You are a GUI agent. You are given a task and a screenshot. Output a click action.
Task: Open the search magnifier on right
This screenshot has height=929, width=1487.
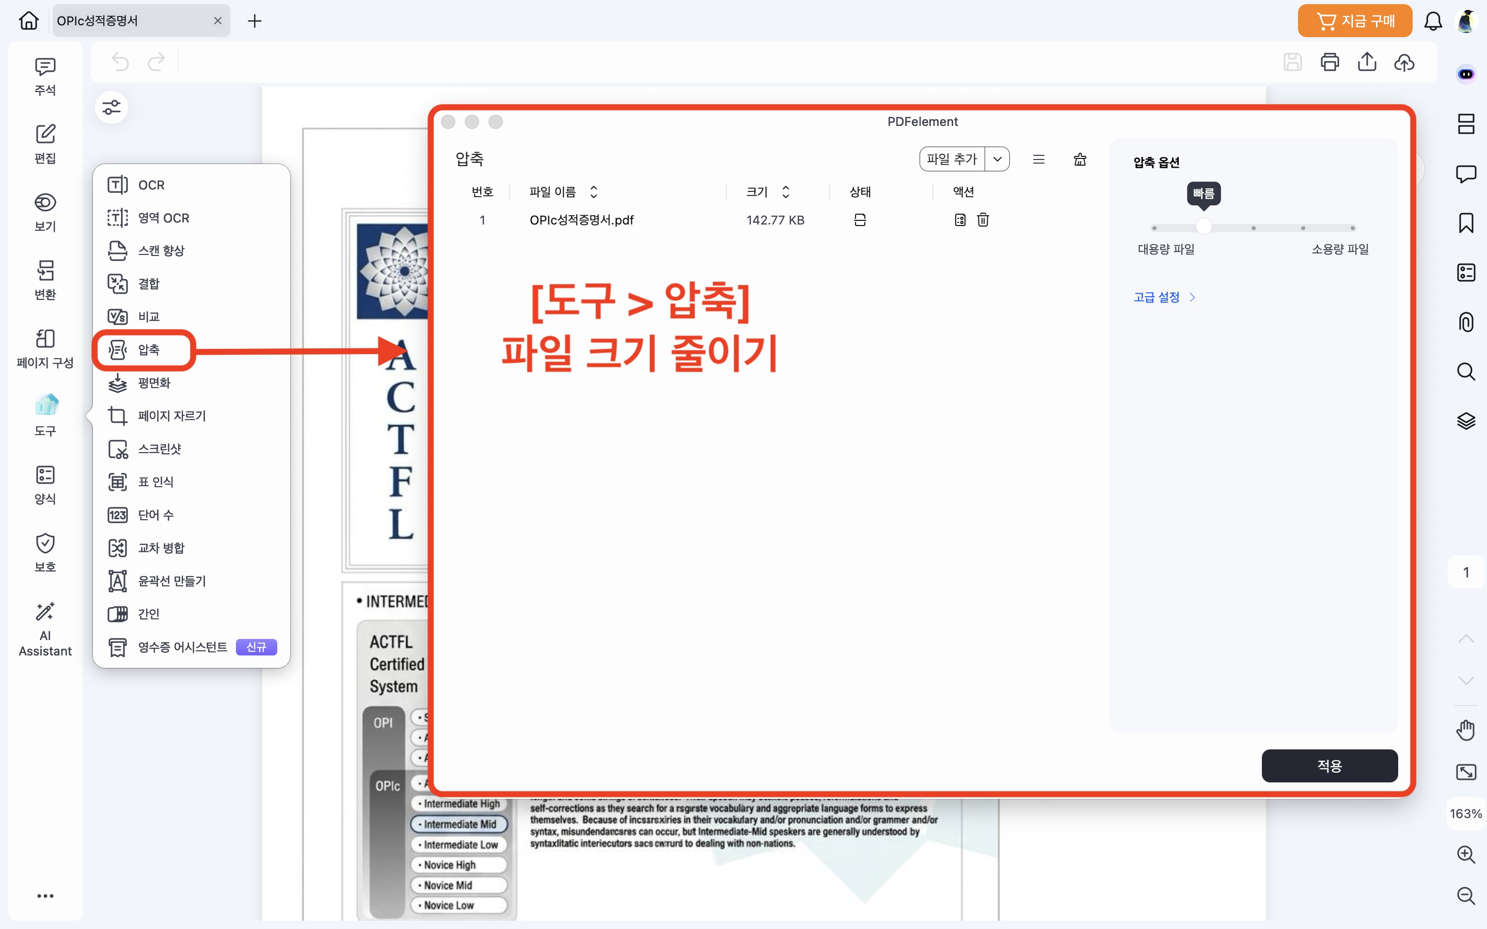pos(1466,372)
